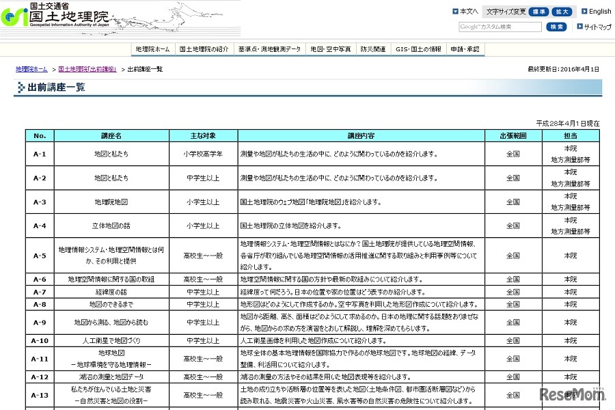Select the 国土地理院の紹介 tab
615x410 pixels.
pyautogui.click(x=202, y=49)
